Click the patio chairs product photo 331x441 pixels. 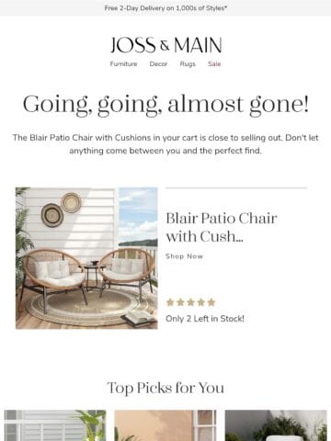(x=86, y=258)
